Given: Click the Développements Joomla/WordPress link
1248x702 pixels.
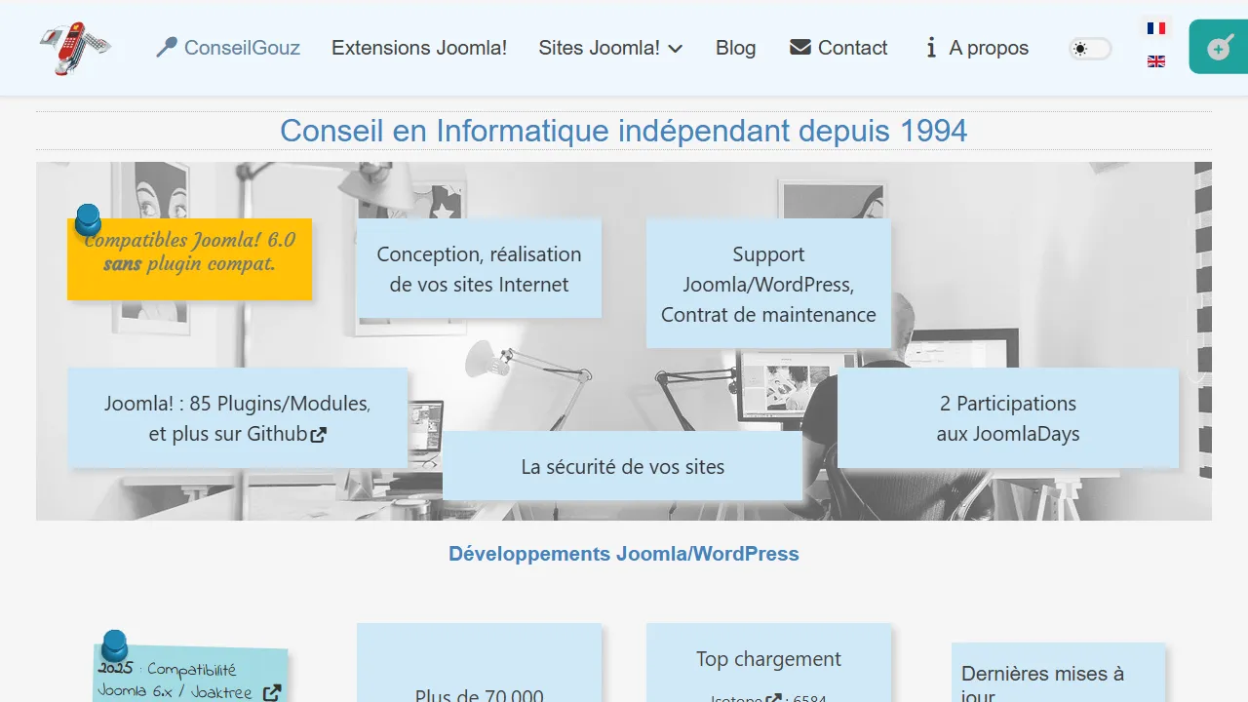Looking at the screenshot, I should (x=623, y=554).
